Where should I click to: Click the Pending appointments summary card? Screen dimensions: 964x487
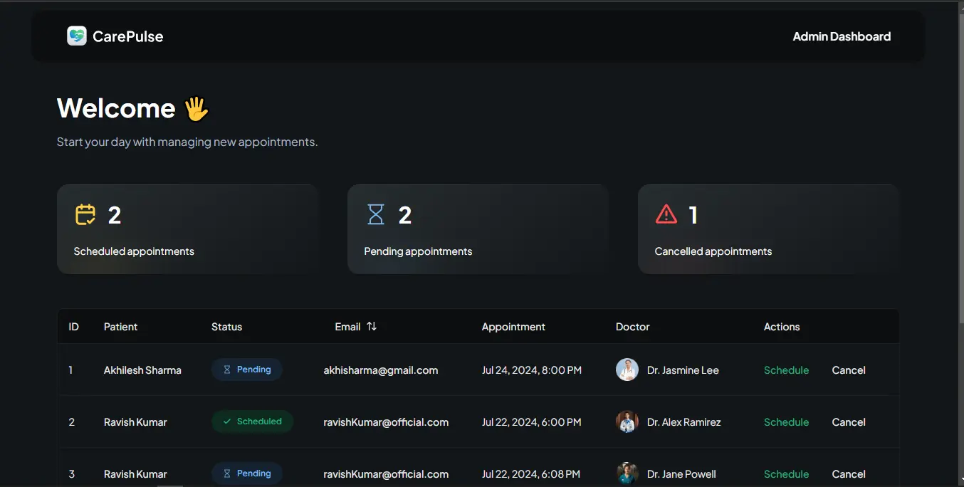coord(478,229)
